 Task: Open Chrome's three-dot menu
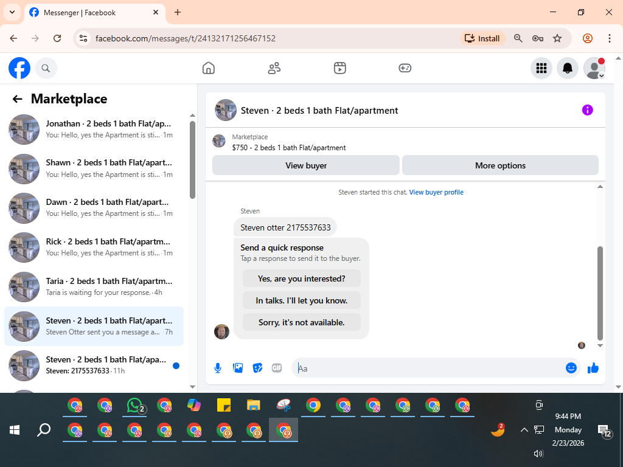coord(610,38)
